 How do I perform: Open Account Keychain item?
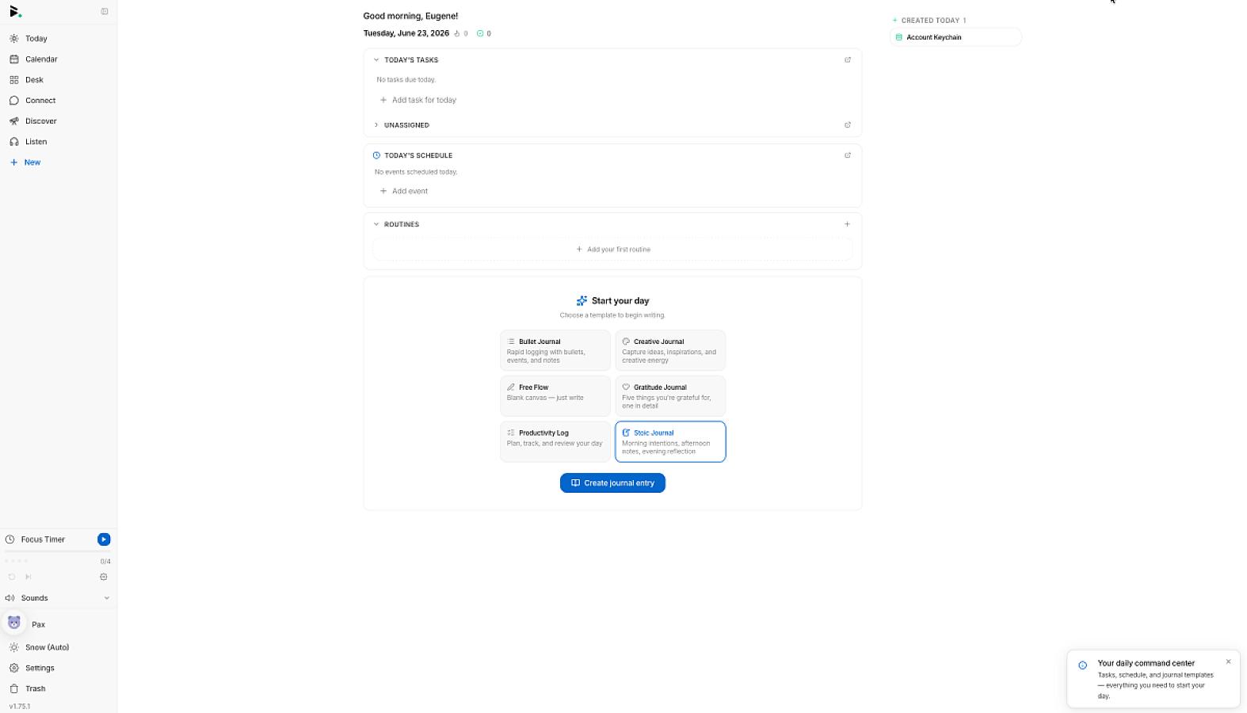[955, 37]
